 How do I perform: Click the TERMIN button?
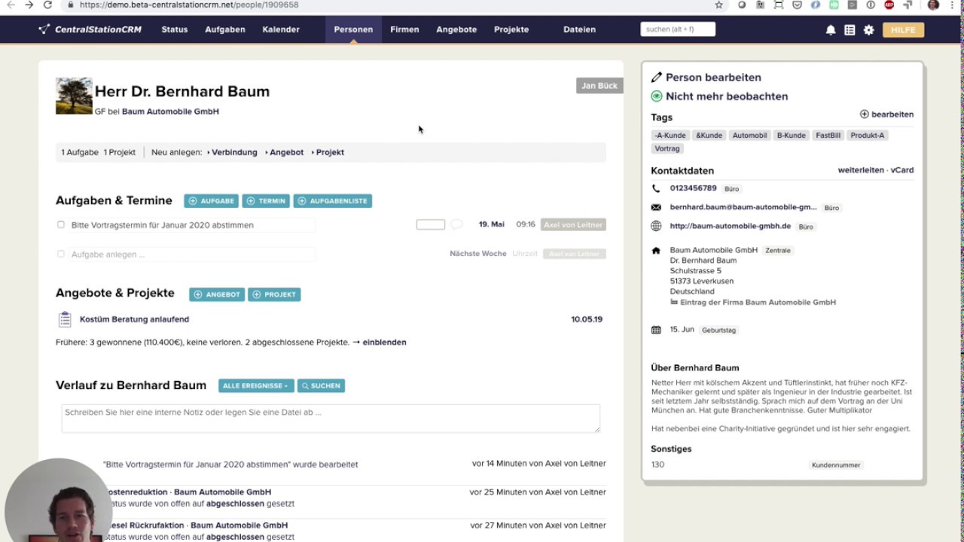click(266, 201)
